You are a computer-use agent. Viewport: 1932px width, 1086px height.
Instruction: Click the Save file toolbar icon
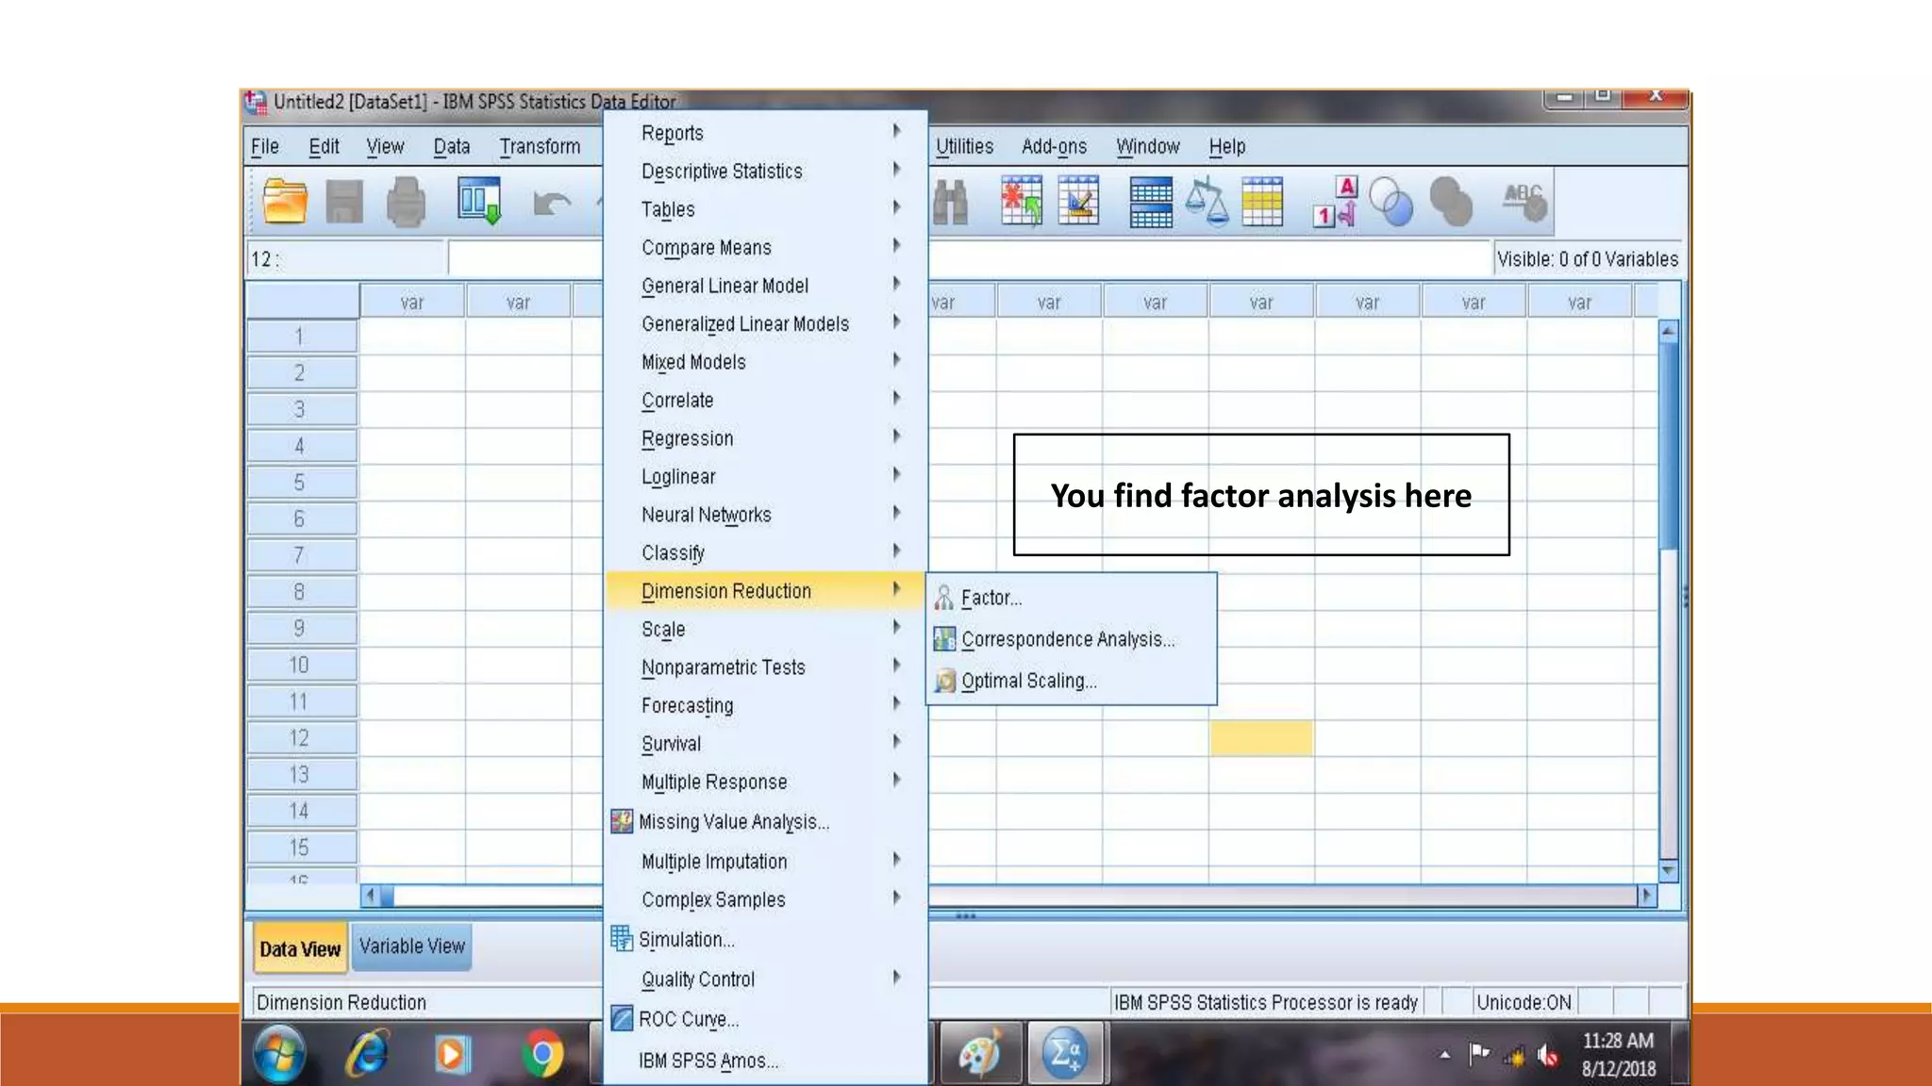(344, 202)
